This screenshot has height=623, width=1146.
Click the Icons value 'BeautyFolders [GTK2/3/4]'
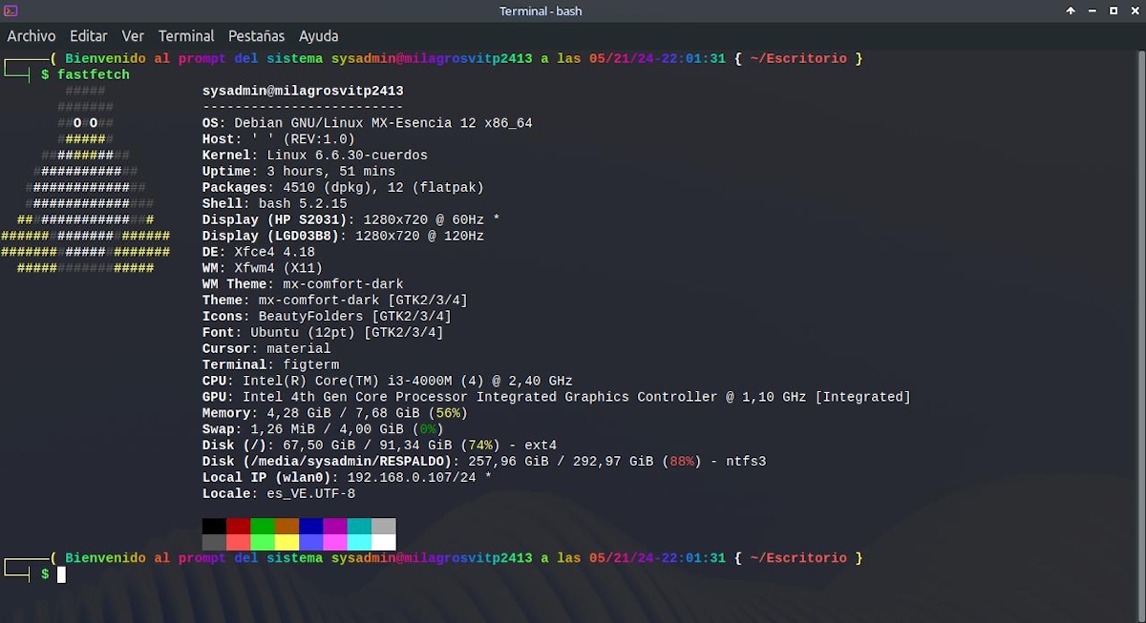[x=354, y=316]
